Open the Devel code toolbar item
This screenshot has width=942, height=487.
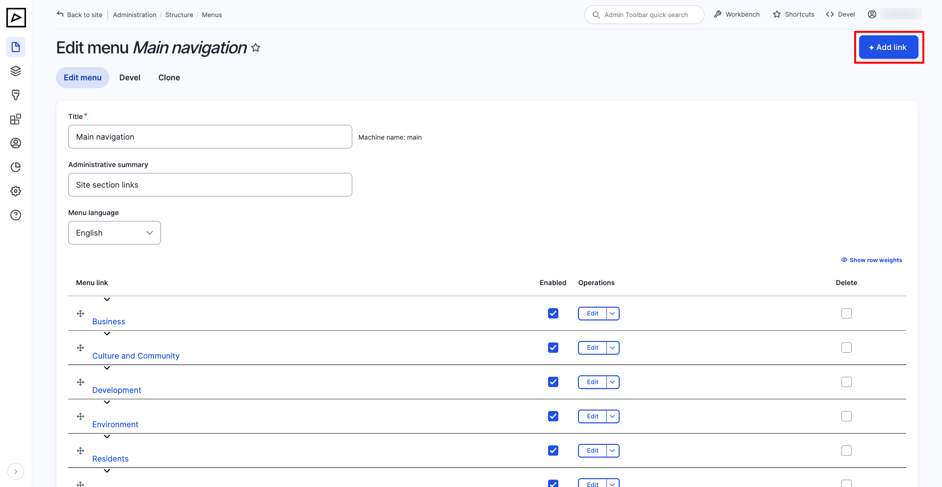coord(840,14)
